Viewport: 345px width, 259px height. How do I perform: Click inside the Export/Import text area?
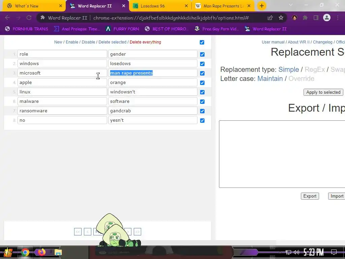coord(282,154)
